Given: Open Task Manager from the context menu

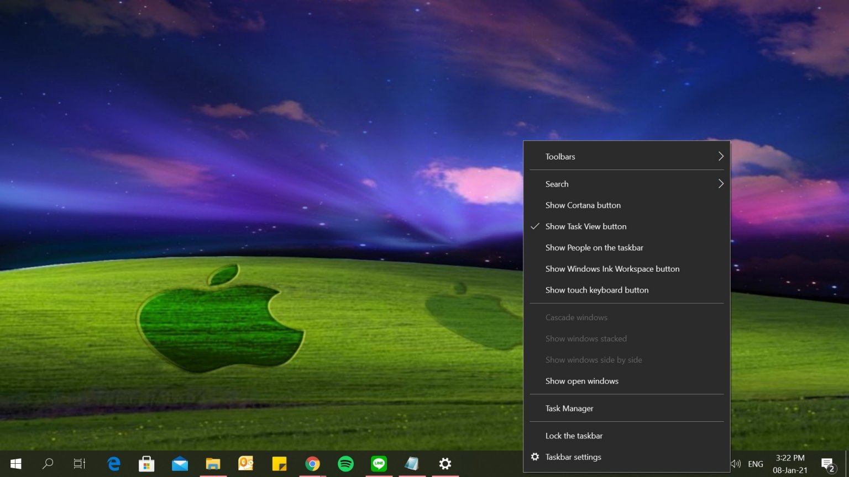Looking at the screenshot, I should click(569, 408).
